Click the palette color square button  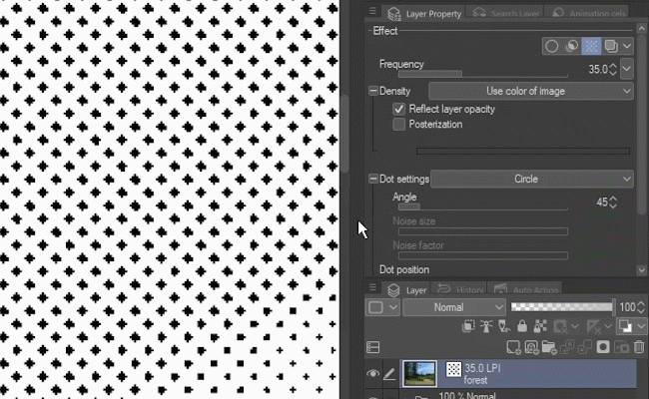tap(375, 307)
